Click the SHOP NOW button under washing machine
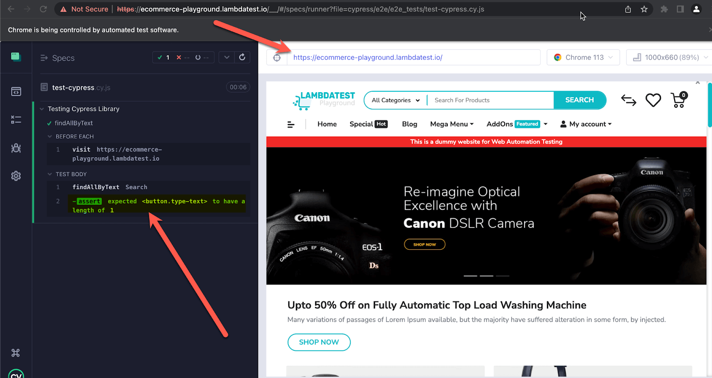The width and height of the screenshot is (712, 378). 319,342
